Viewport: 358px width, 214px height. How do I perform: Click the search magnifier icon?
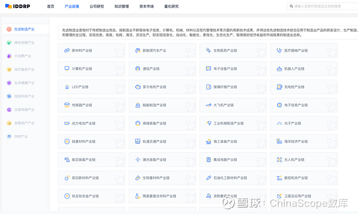pyautogui.click(x=291, y=6)
